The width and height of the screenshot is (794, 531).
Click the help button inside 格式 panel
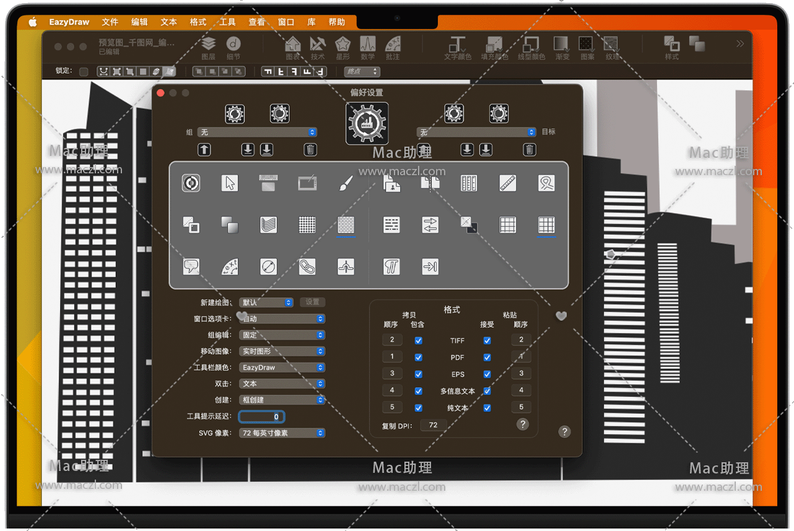(x=523, y=424)
